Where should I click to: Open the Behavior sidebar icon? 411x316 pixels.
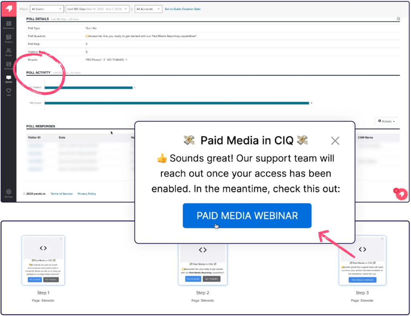[9, 65]
